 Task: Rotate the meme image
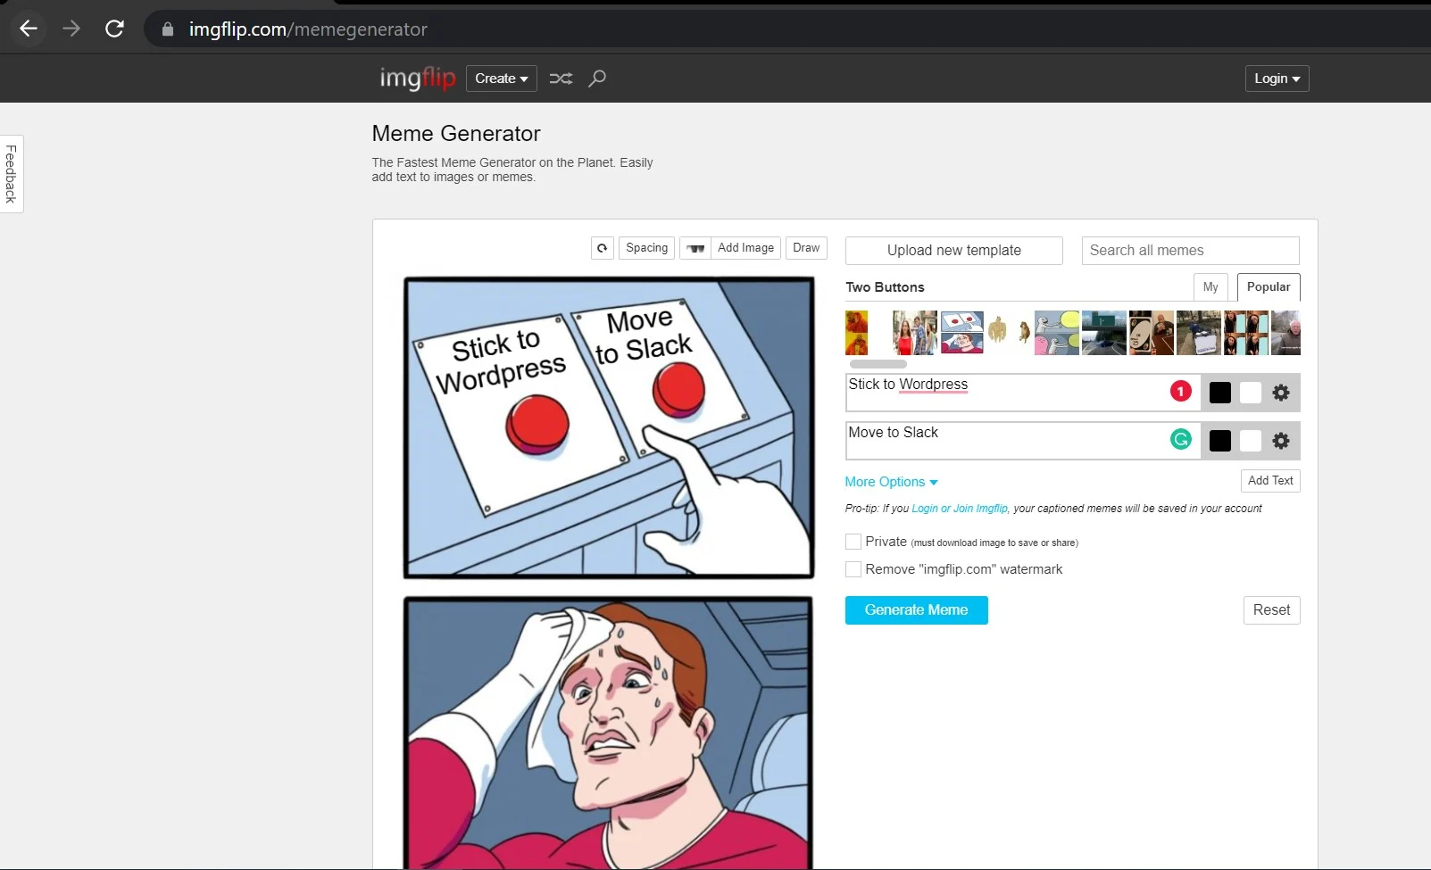pos(603,248)
